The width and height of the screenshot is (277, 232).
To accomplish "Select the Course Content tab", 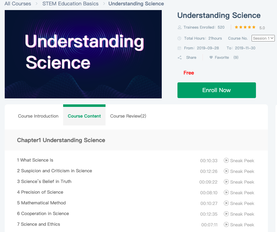I will (x=84, y=116).
